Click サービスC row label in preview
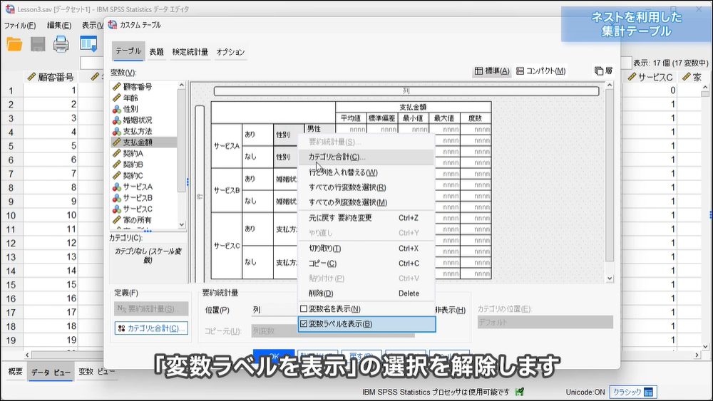The height and width of the screenshot is (401, 713). click(227, 246)
